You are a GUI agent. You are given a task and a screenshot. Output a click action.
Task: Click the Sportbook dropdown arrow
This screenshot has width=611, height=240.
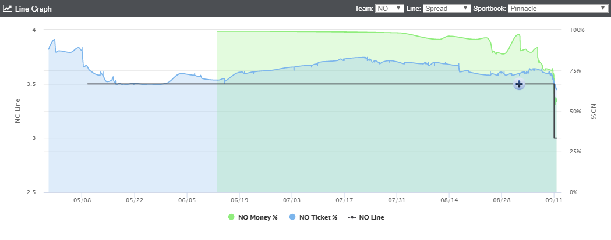(x=602, y=8)
